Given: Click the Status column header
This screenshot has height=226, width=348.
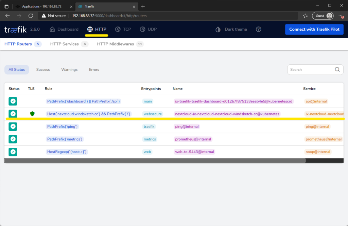Looking at the screenshot, I should pyautogui.click(x=14, y=89).
